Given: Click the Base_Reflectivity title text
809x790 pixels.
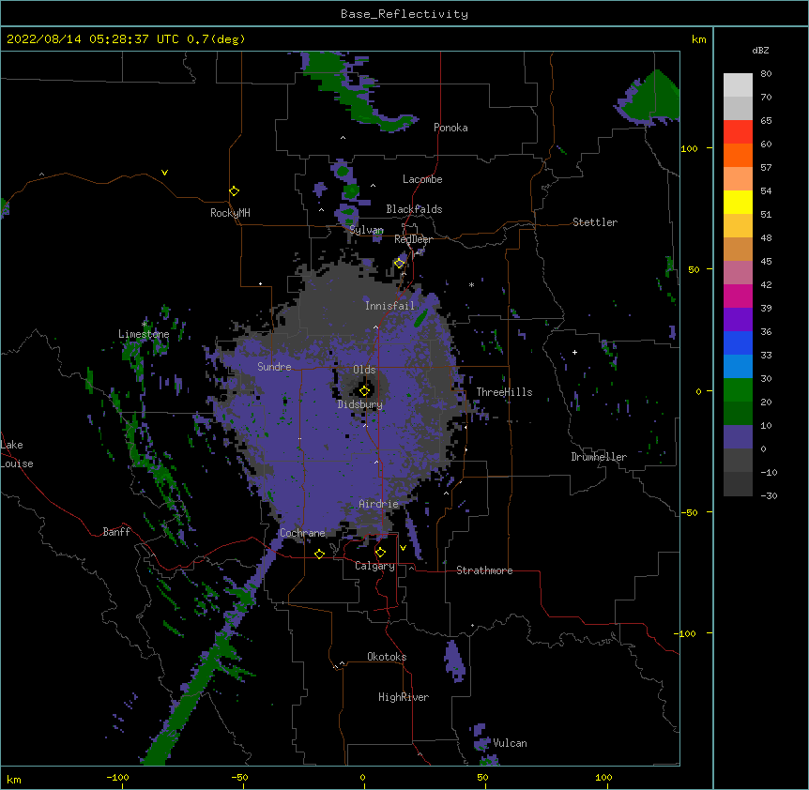Looking at the screenshot, I should [x=404, y=14].
